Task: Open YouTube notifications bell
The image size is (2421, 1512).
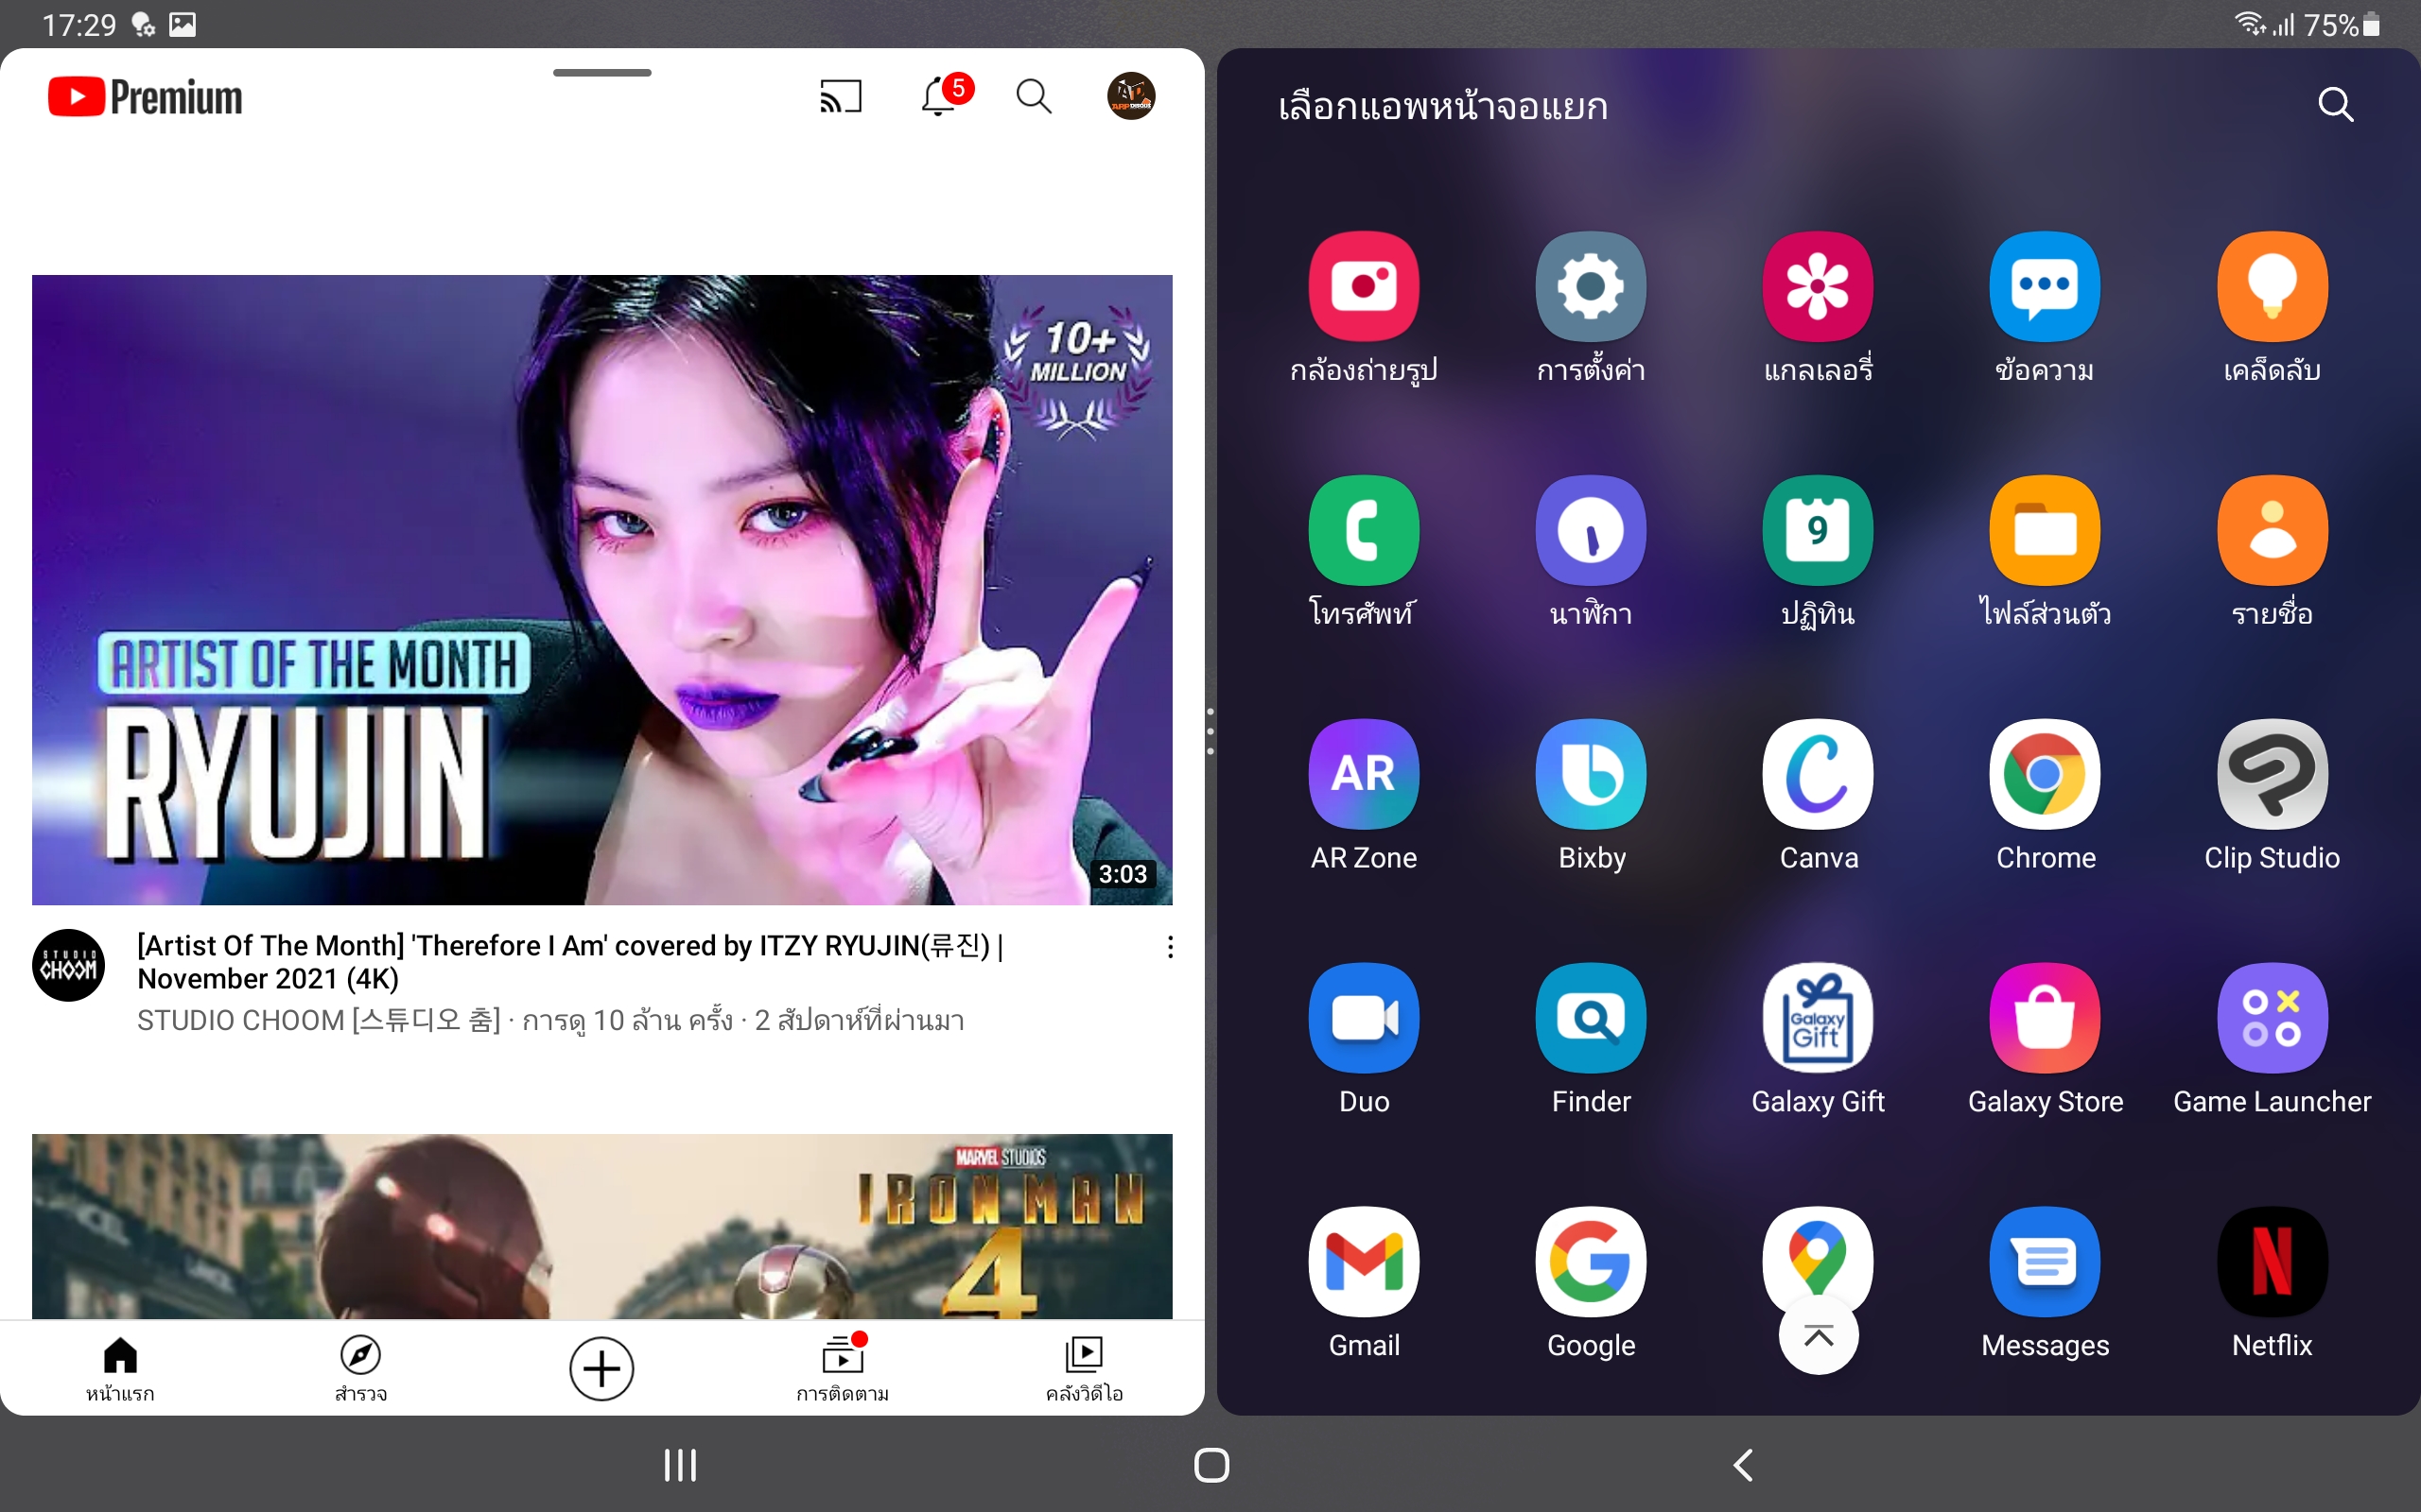Action: 938,97
